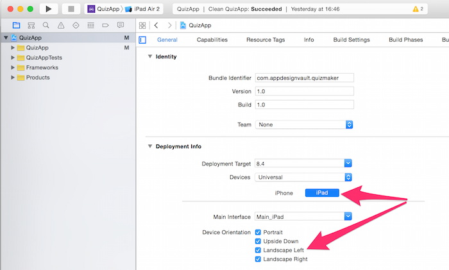Viewport: 449px width, 270px height.
Task: Toggle the Upside Down orientation checkbox
Action: [258, 241]
